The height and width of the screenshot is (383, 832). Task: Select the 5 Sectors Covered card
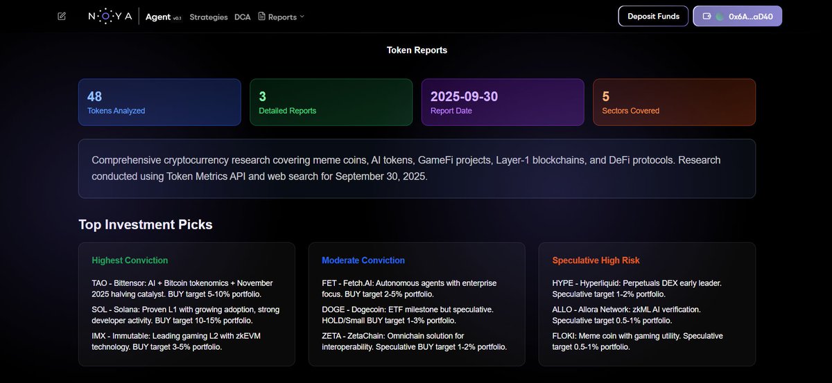point(674,102)
